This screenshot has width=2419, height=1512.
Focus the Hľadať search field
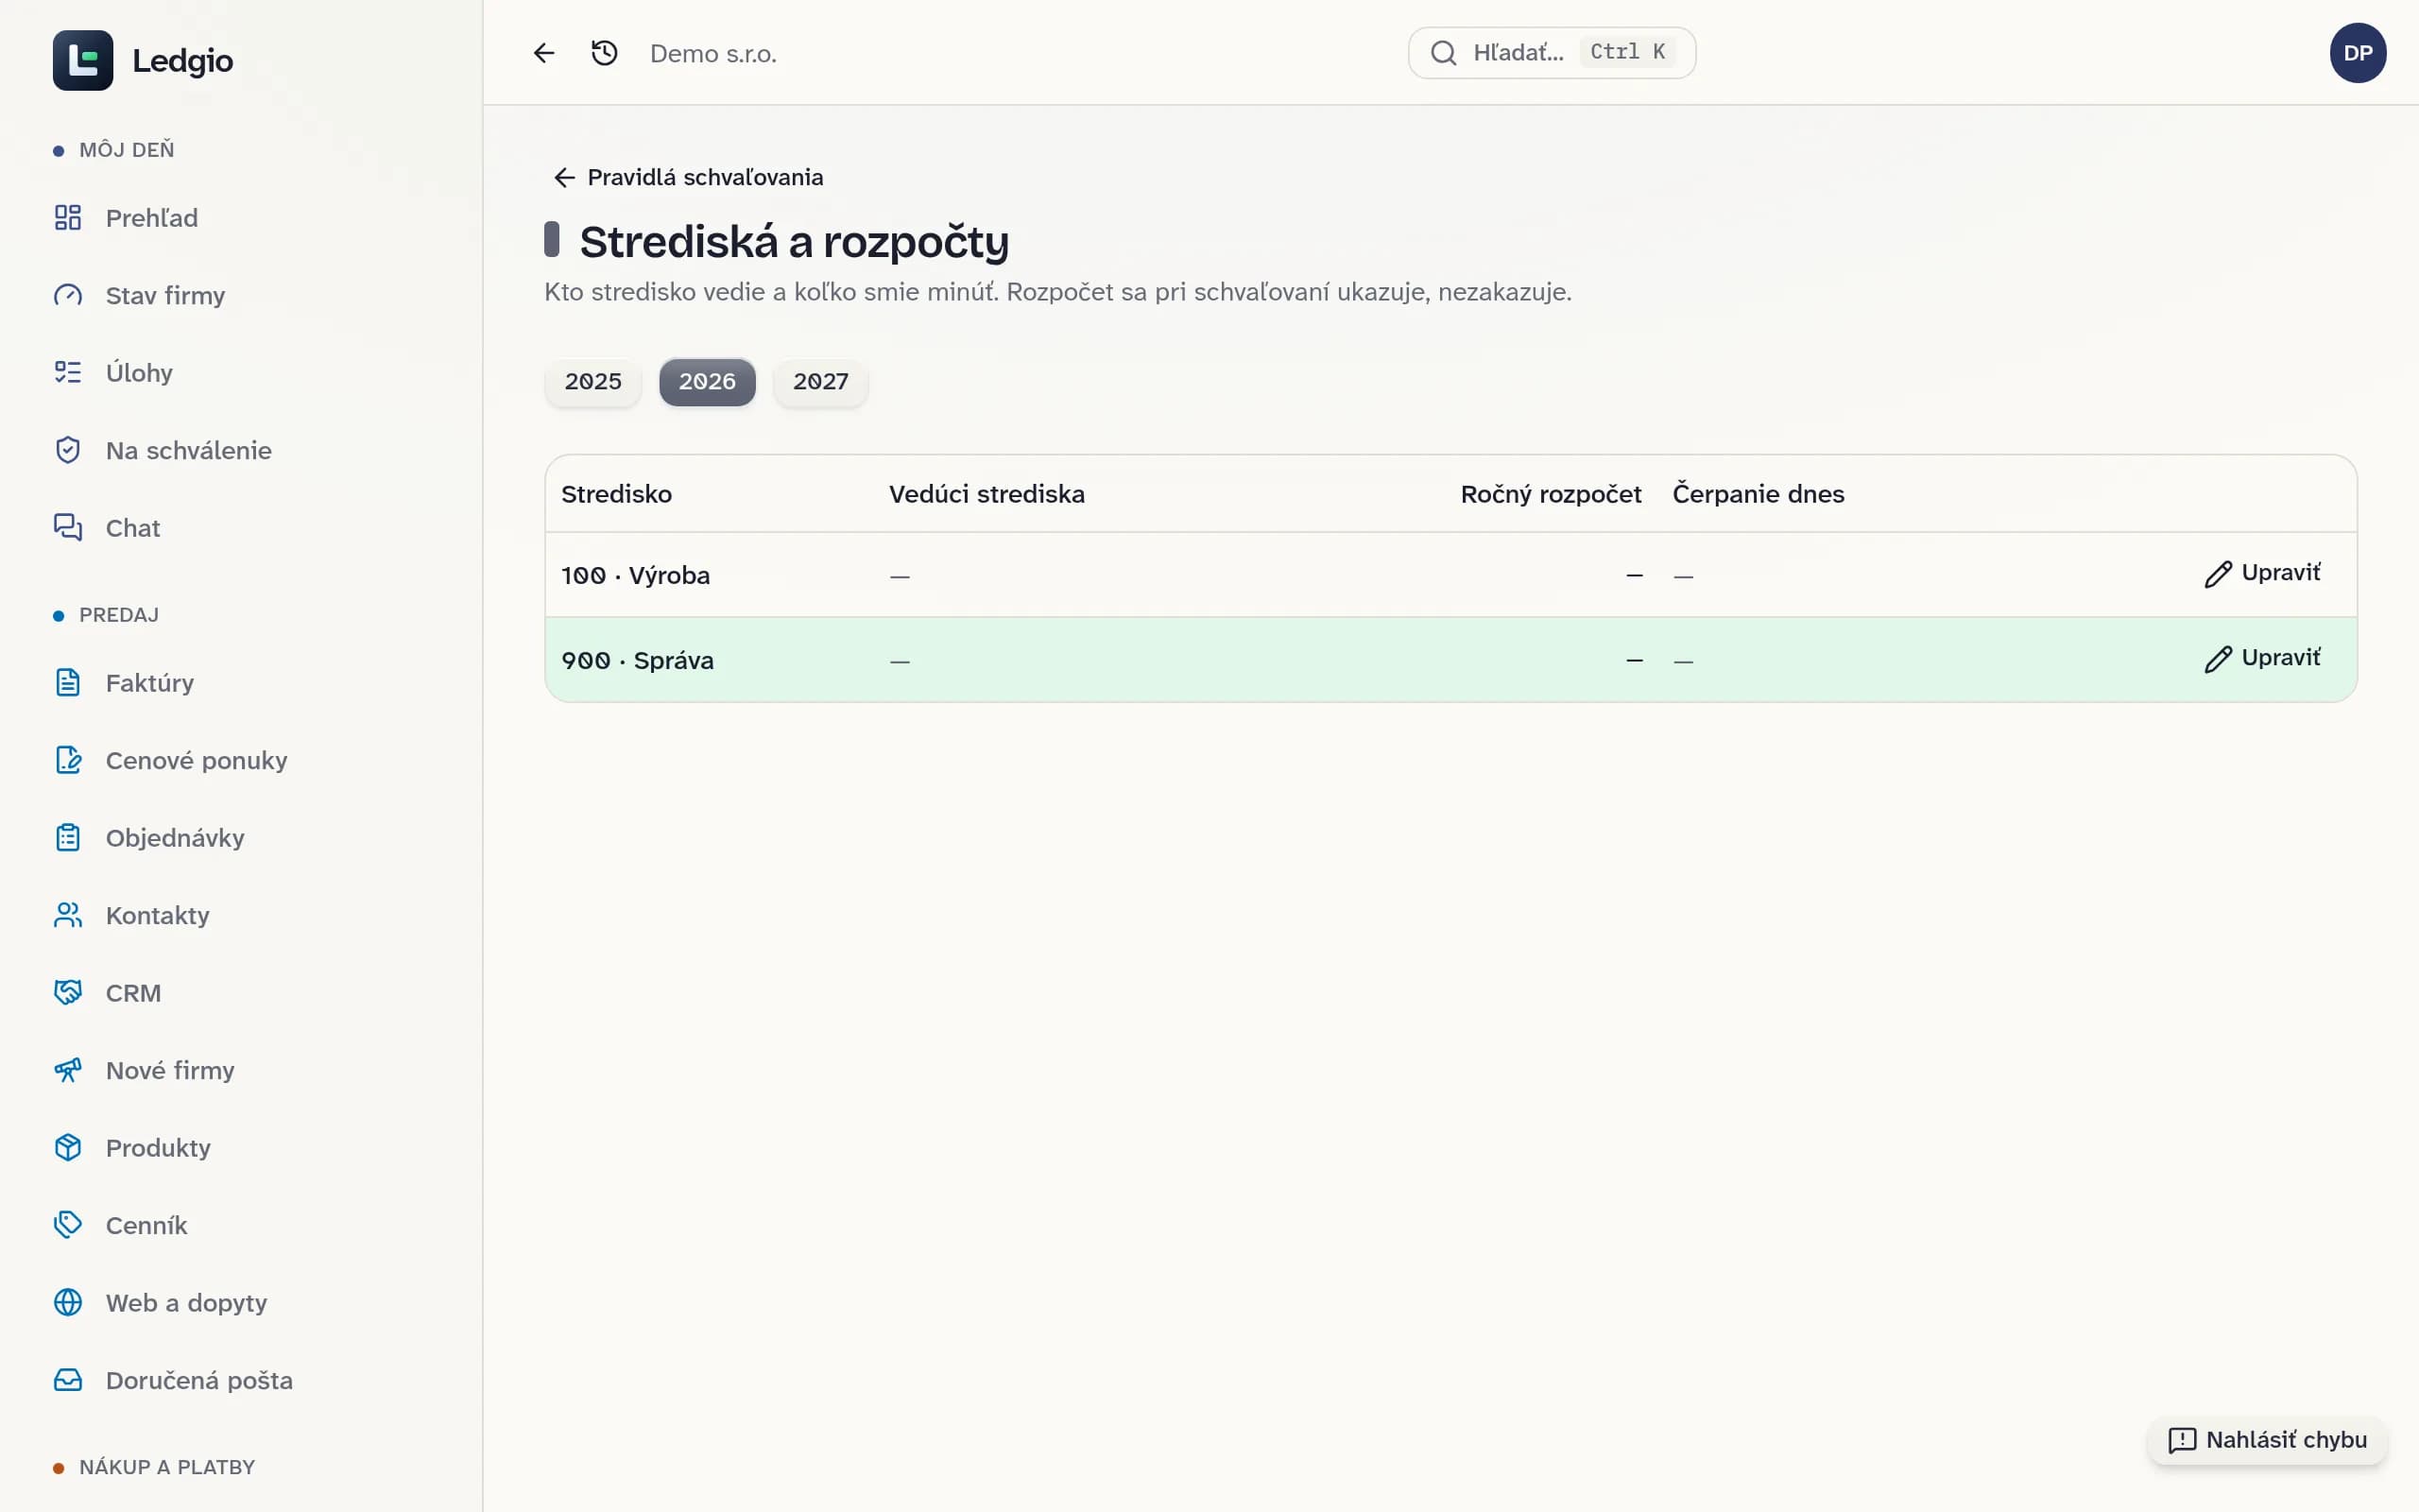pyautogui.click(x=1552, y=53)
